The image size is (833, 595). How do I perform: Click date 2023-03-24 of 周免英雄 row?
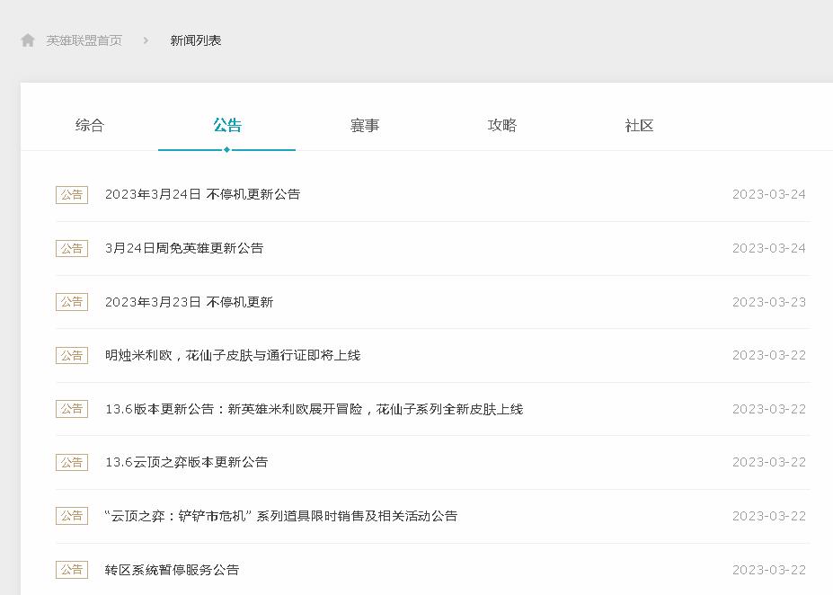pyautogui.click(x=768, y=248)
